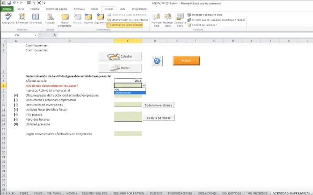
Task: Open the data source dropdown arrow in C6
Action: point(144,85)
